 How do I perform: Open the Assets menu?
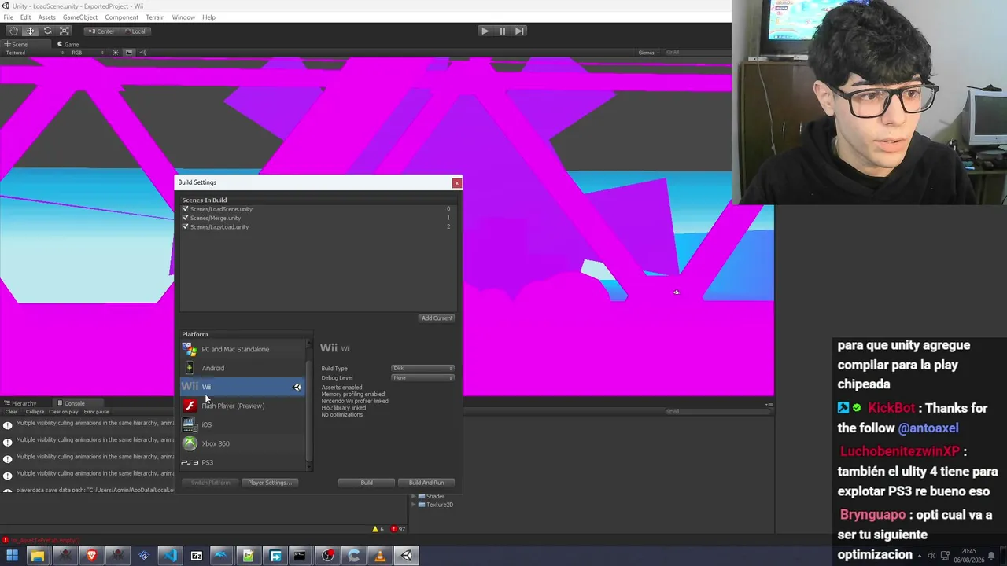46,17
